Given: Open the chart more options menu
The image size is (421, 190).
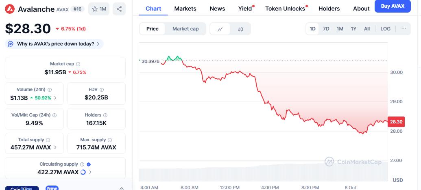Looking at the screenshot, I should click(x=404, y=29).
